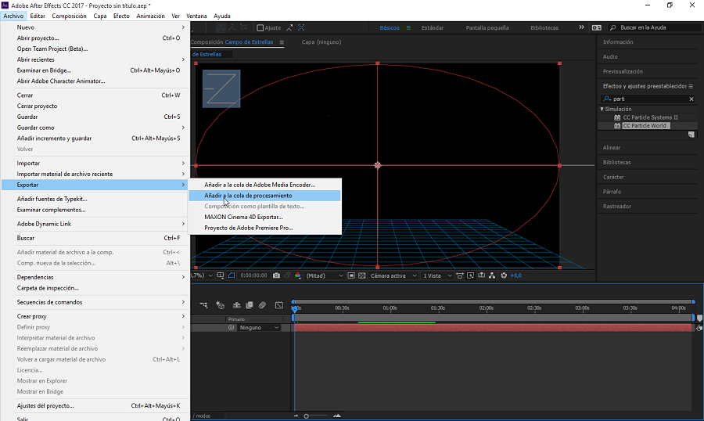Open the Composición menu
This screenshot has height=421, width=704.
69,16
